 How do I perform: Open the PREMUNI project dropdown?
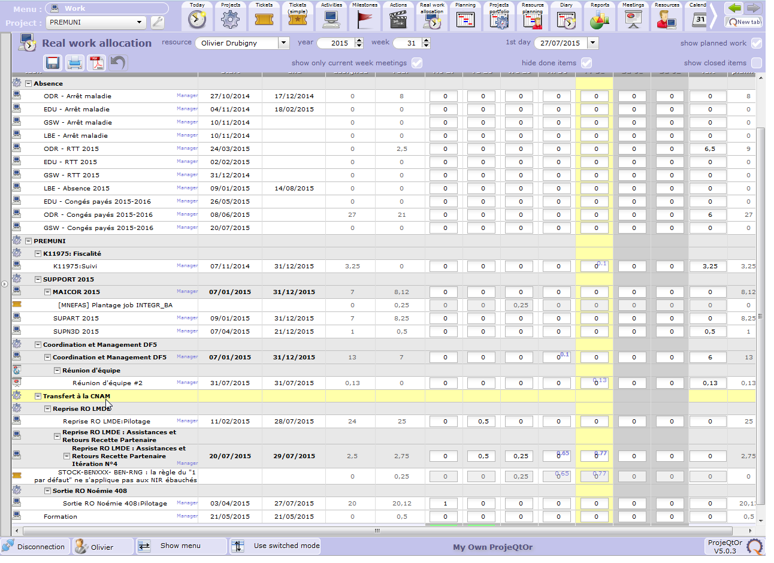(139, 23)
